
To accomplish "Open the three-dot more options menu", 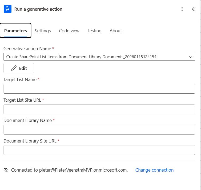I will click(x=182, y=9).
